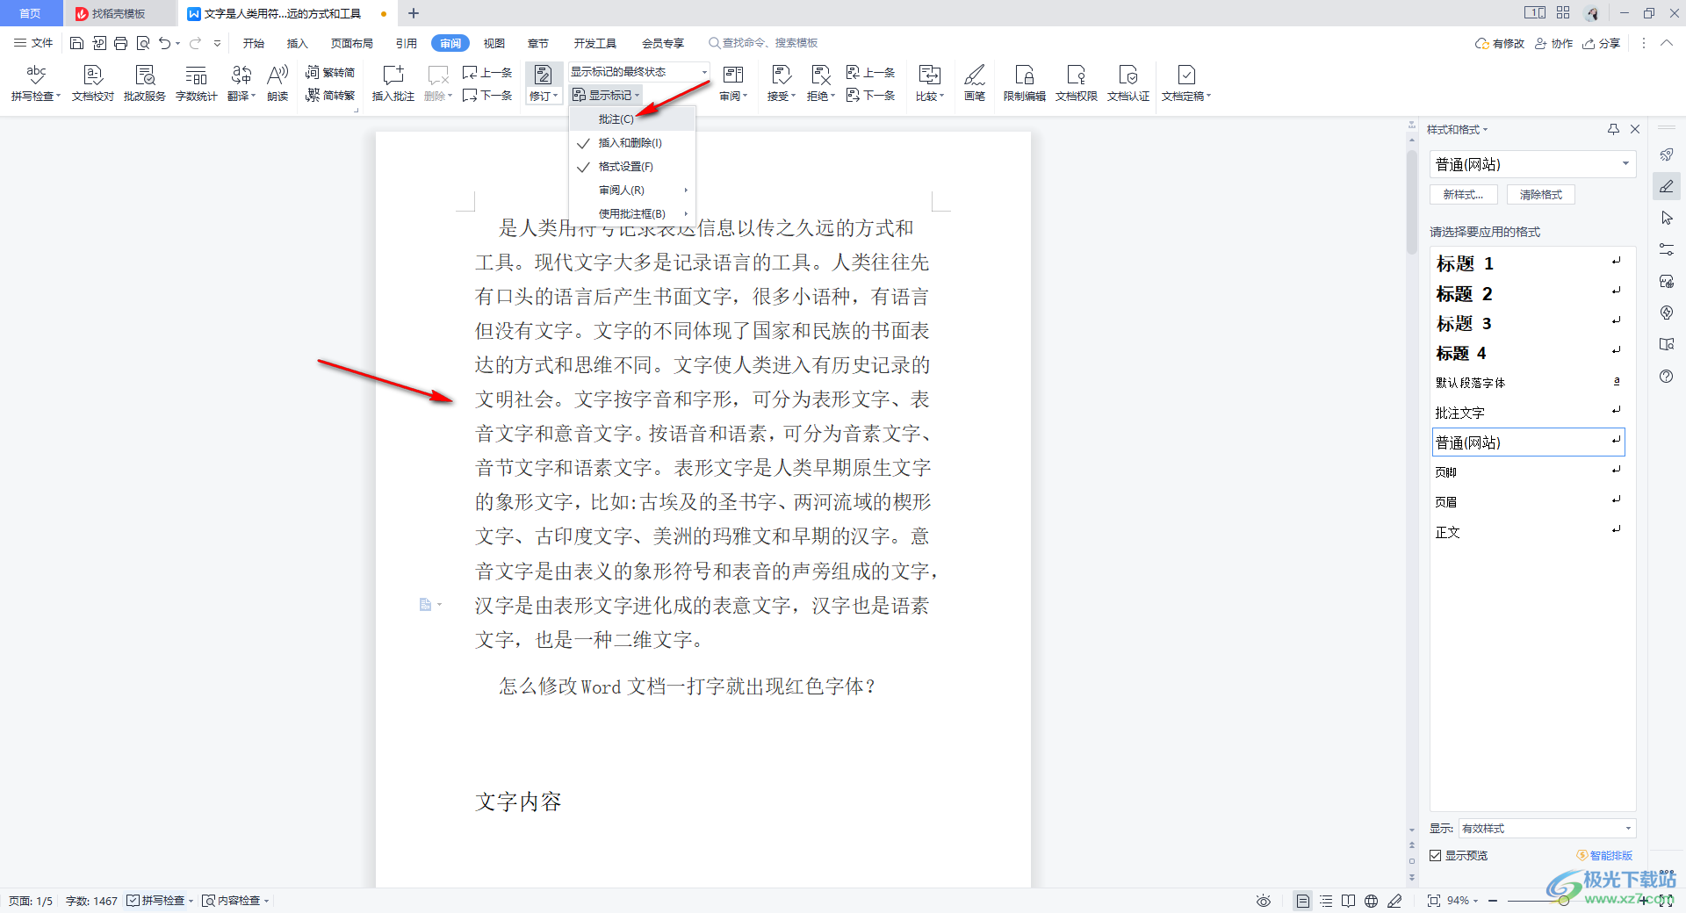1686x913 pixels.
Task: Click the Save icon in the quick toolbar
Action: tap(76, 43)
